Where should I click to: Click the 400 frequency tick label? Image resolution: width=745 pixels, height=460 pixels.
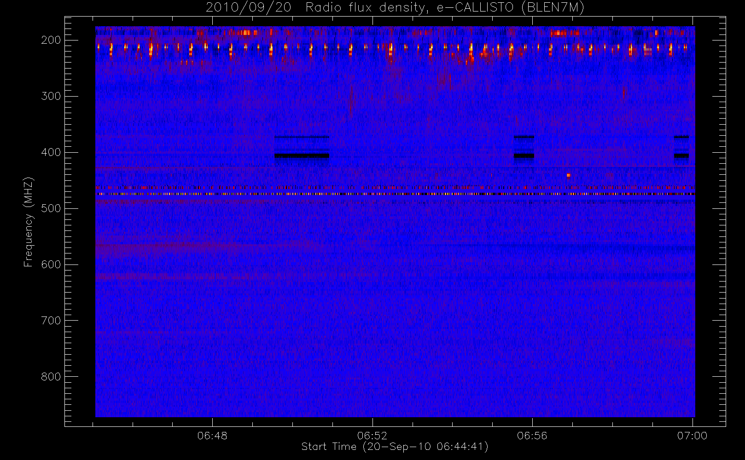(x=51, y=152)
